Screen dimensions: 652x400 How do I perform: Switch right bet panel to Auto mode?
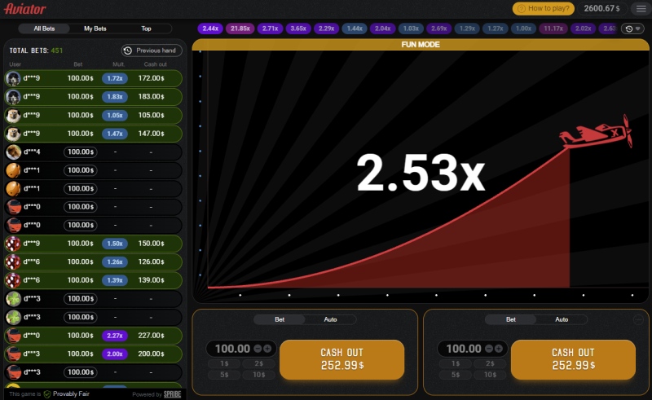562,320
